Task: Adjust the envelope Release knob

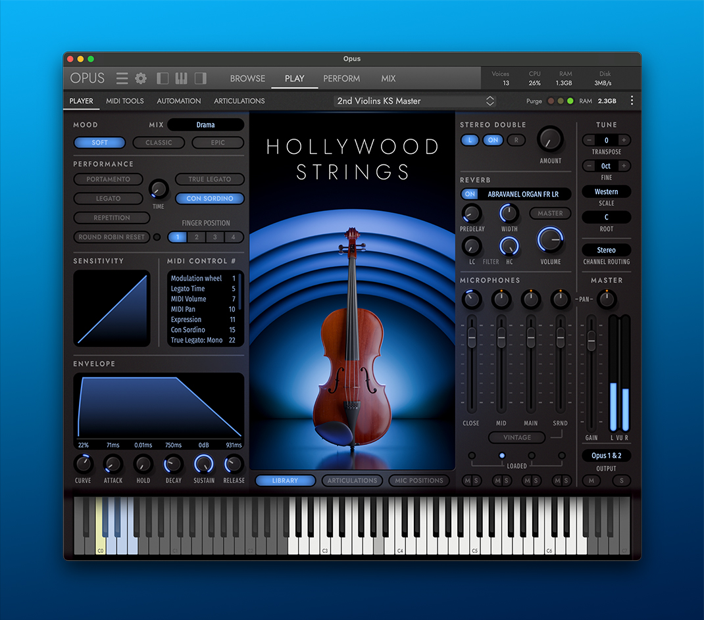Action: [x=234, y=464]
